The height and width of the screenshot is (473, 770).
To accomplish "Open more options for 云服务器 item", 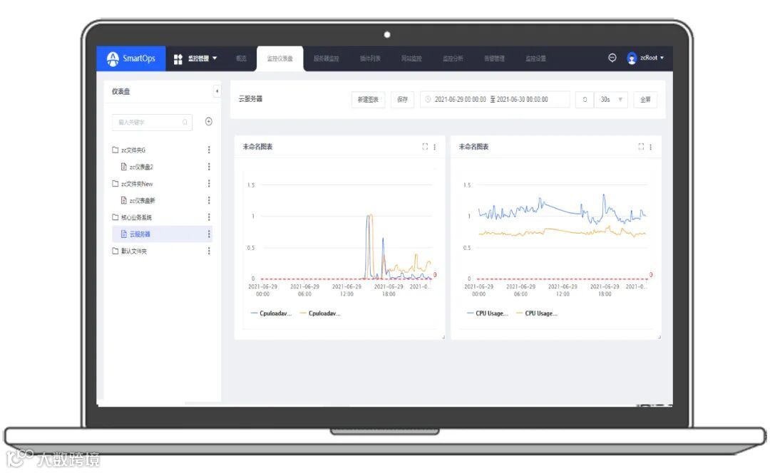I will pyautogui.click(x=209, y=234).
